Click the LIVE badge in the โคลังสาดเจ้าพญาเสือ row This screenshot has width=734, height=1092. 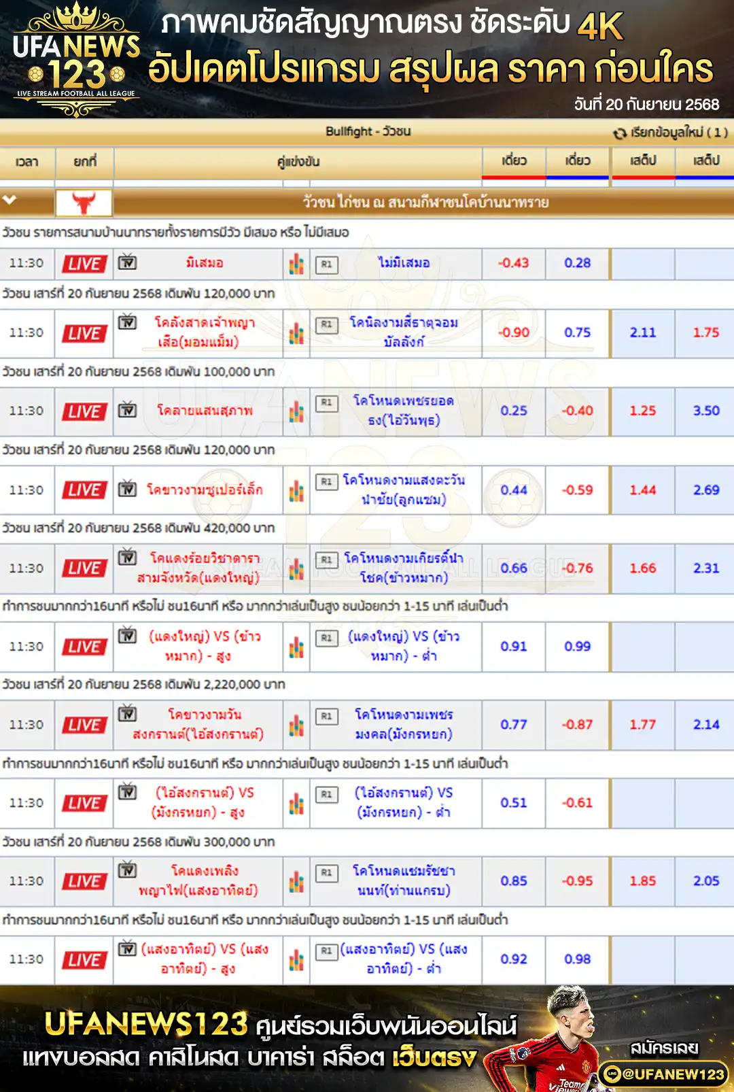tap(84, 333)
